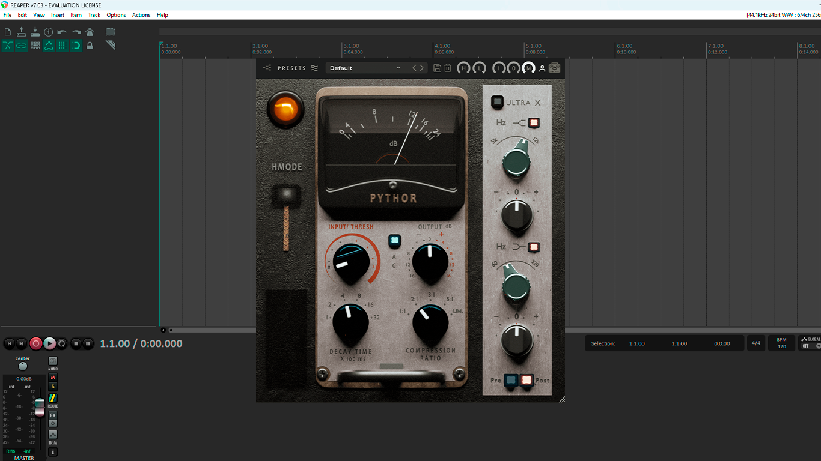Toggle envelope points move with items

(x=49, y=46)
